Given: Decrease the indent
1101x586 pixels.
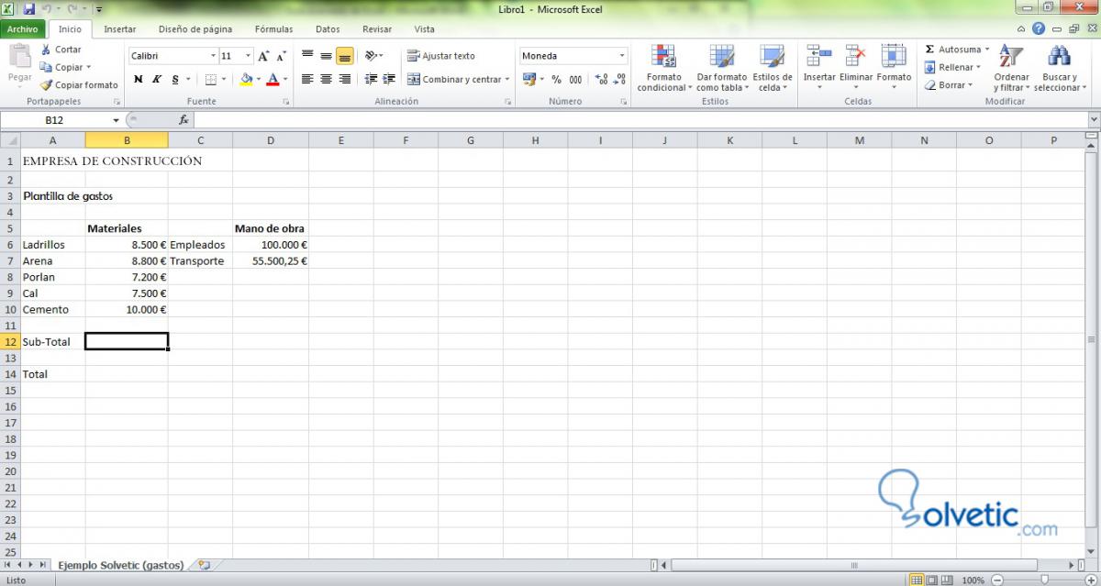Looking at the screenshot, I should coord(372,79).
